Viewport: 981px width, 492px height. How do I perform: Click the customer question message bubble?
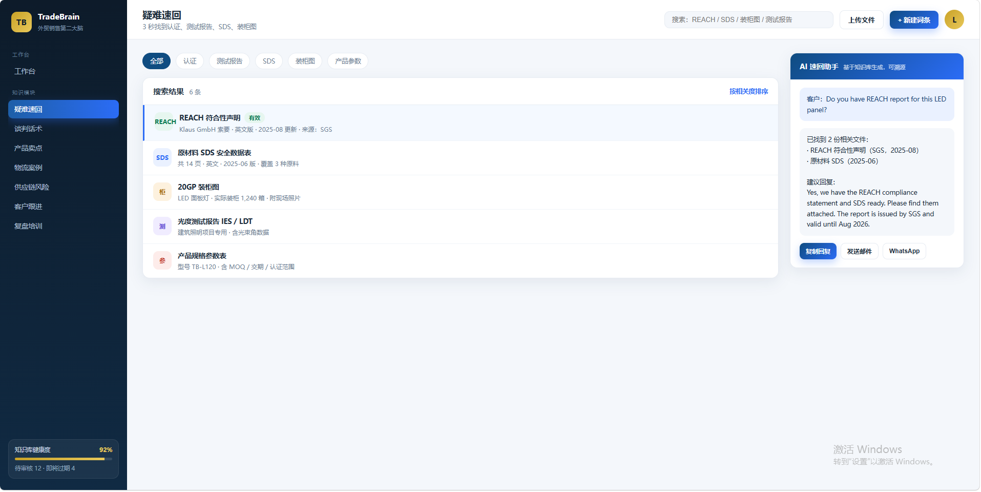[x=877, y=105]
